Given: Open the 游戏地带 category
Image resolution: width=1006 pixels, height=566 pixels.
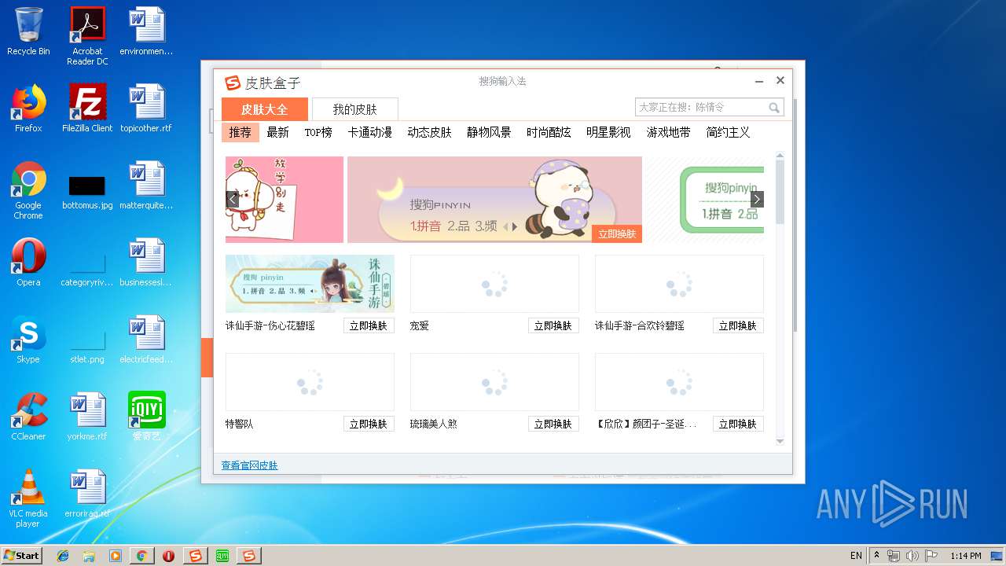Looking at the screenshot, I should click(x=668, y=132).
